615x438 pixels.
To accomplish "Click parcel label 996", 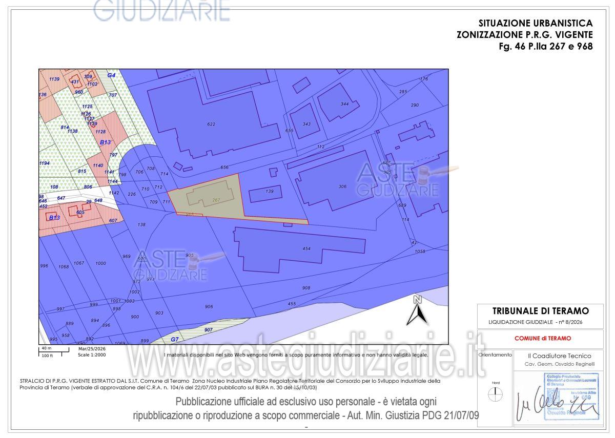I will tap(44, 266).
